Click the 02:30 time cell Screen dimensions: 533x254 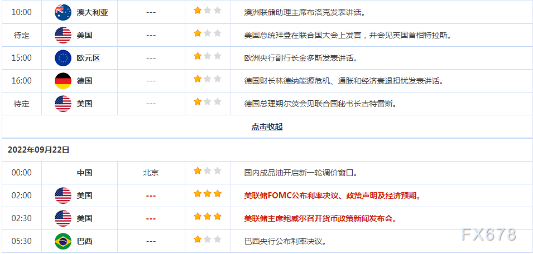tap(21, 218)
